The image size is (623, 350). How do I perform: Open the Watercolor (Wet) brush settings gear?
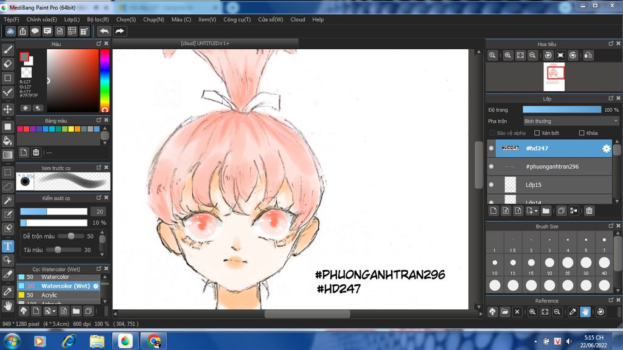[x=96, y=286]
